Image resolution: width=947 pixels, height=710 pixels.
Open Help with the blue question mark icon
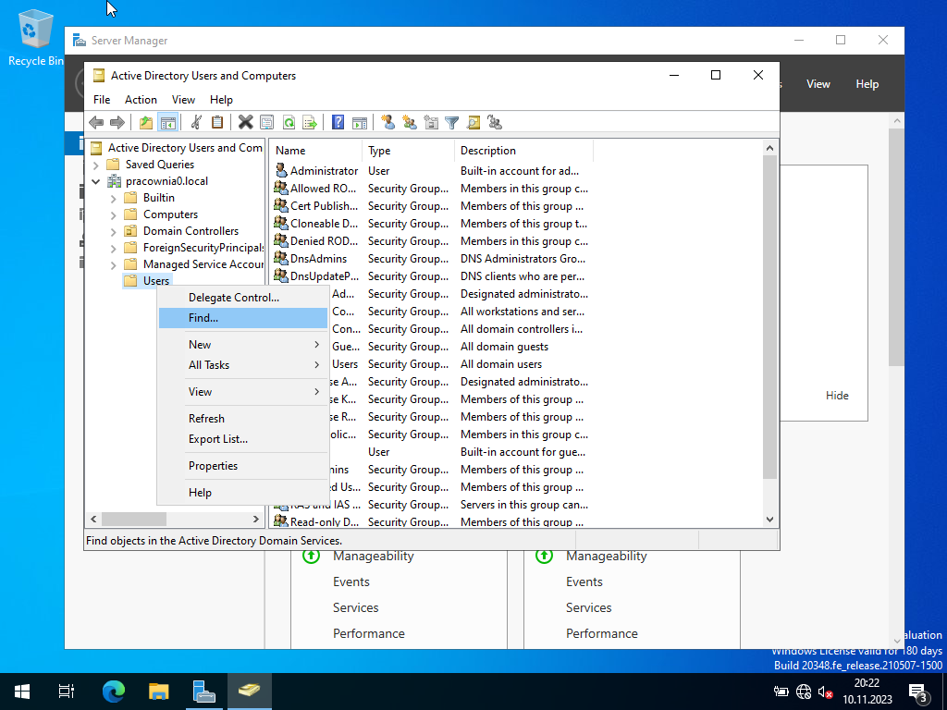[x=338, y=123]
